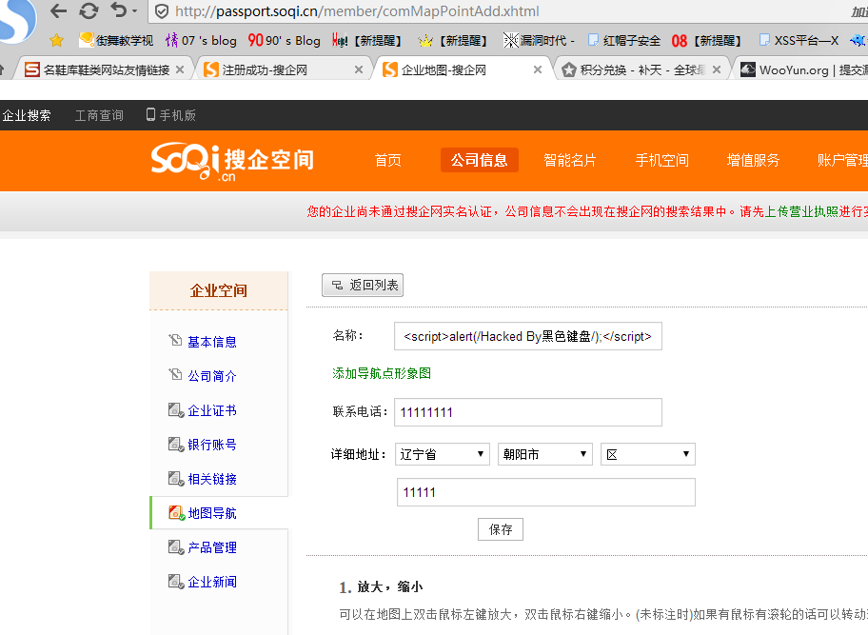868x635 pixels.
Task: Open the 区 district dropdown
Action: click(648, 454)
